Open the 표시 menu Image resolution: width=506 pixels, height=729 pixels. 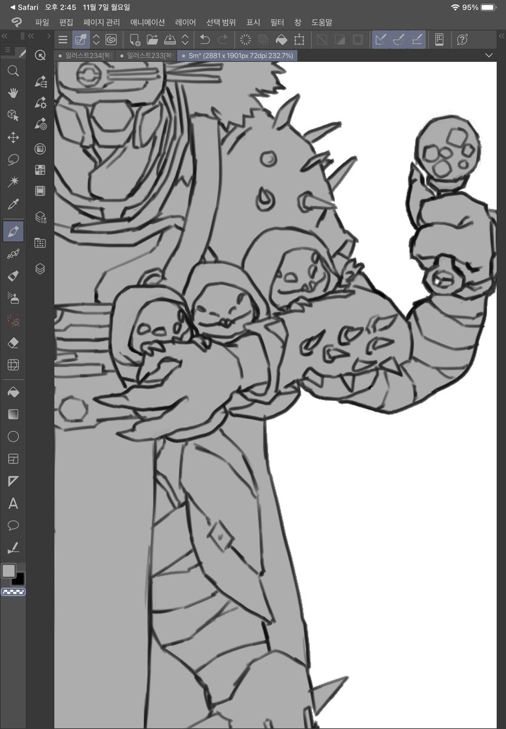pyautogui.click(x=253, y=22)
